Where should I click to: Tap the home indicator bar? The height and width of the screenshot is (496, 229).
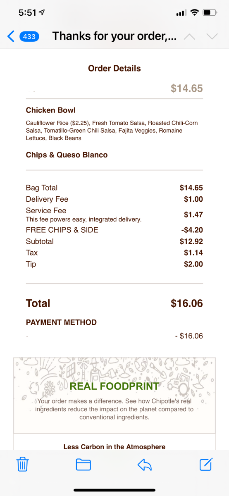coord(114,490)
